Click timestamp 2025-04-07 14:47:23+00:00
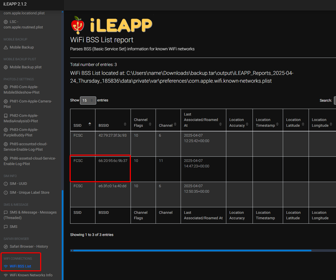 point(197,163)
